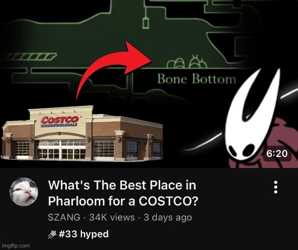Open the three-dot video options menu
This screenshot has width=298, height=250.
276,187
